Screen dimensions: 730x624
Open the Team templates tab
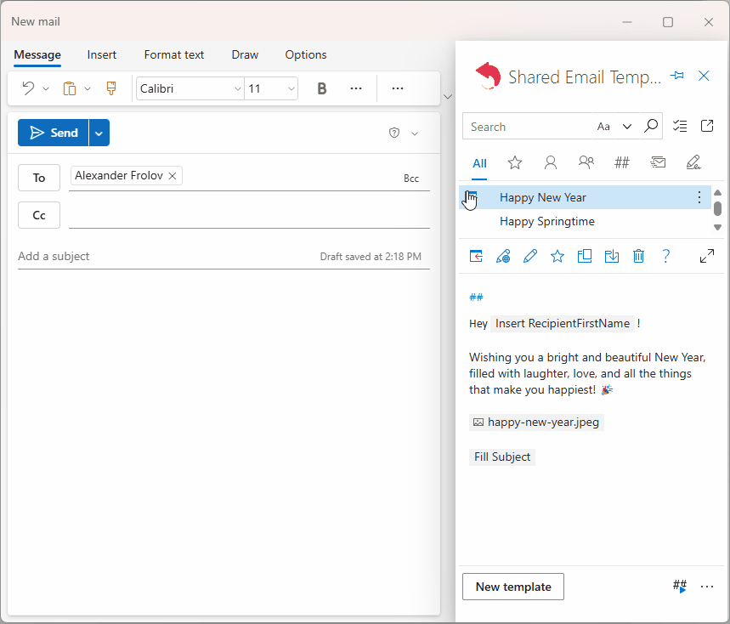point(586,162)
